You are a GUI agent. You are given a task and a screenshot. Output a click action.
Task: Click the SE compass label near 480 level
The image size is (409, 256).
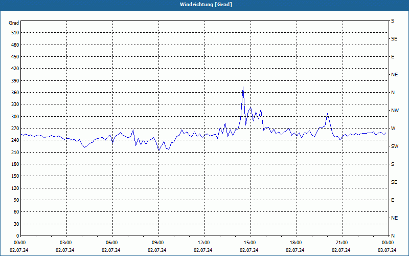click(394, 39)
